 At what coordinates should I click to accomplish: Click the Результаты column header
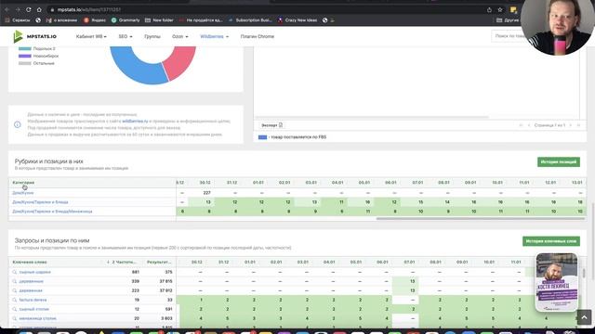tap(159, 262)
